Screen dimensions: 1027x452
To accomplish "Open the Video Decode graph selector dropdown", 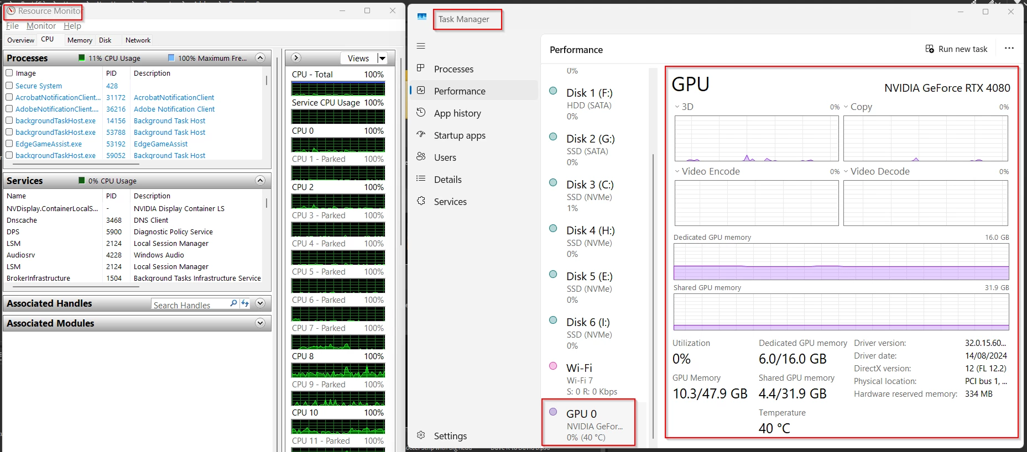I will pyautogui.click(x=846, y=171).
